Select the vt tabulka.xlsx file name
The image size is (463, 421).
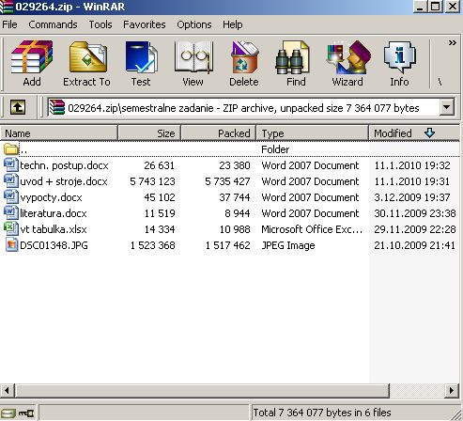click(54, 229)
